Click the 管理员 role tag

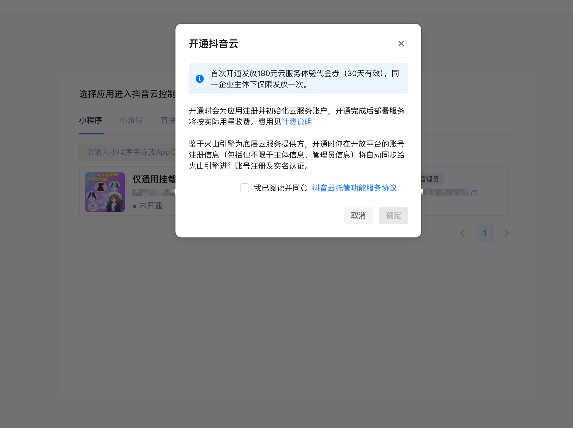click(x=431, y=179)
